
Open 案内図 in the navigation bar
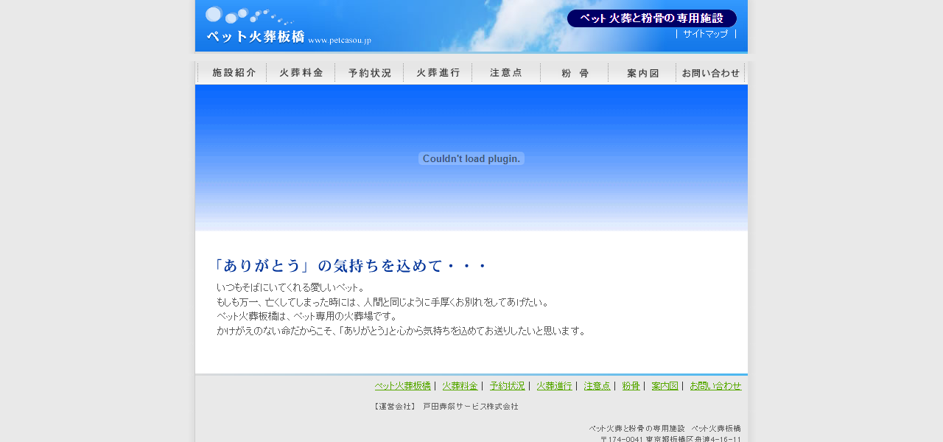642,73
